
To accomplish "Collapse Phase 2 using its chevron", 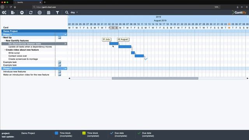I will tap(65, 68).
